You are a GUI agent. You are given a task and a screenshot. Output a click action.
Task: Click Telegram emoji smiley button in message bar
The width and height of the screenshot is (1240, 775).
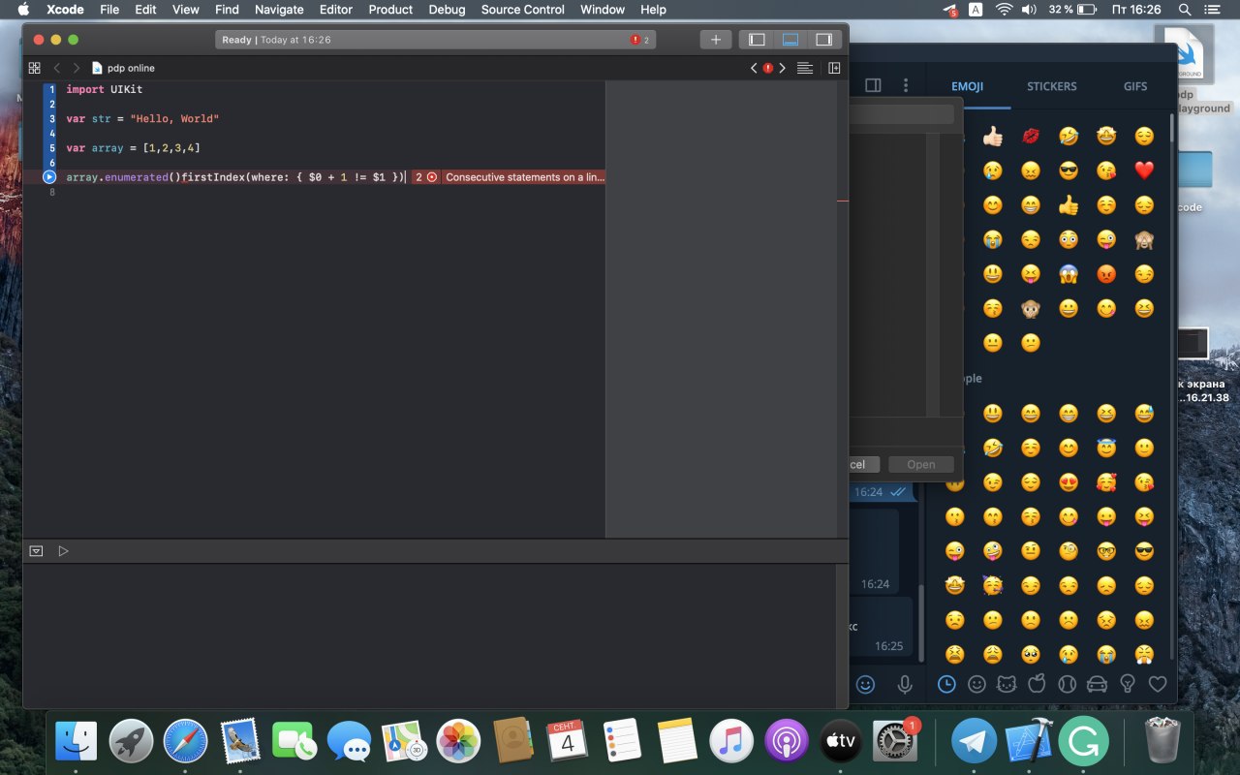865,684
